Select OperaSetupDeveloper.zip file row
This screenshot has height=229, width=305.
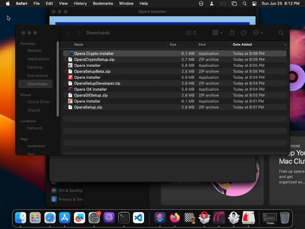(x=175, y=83)
